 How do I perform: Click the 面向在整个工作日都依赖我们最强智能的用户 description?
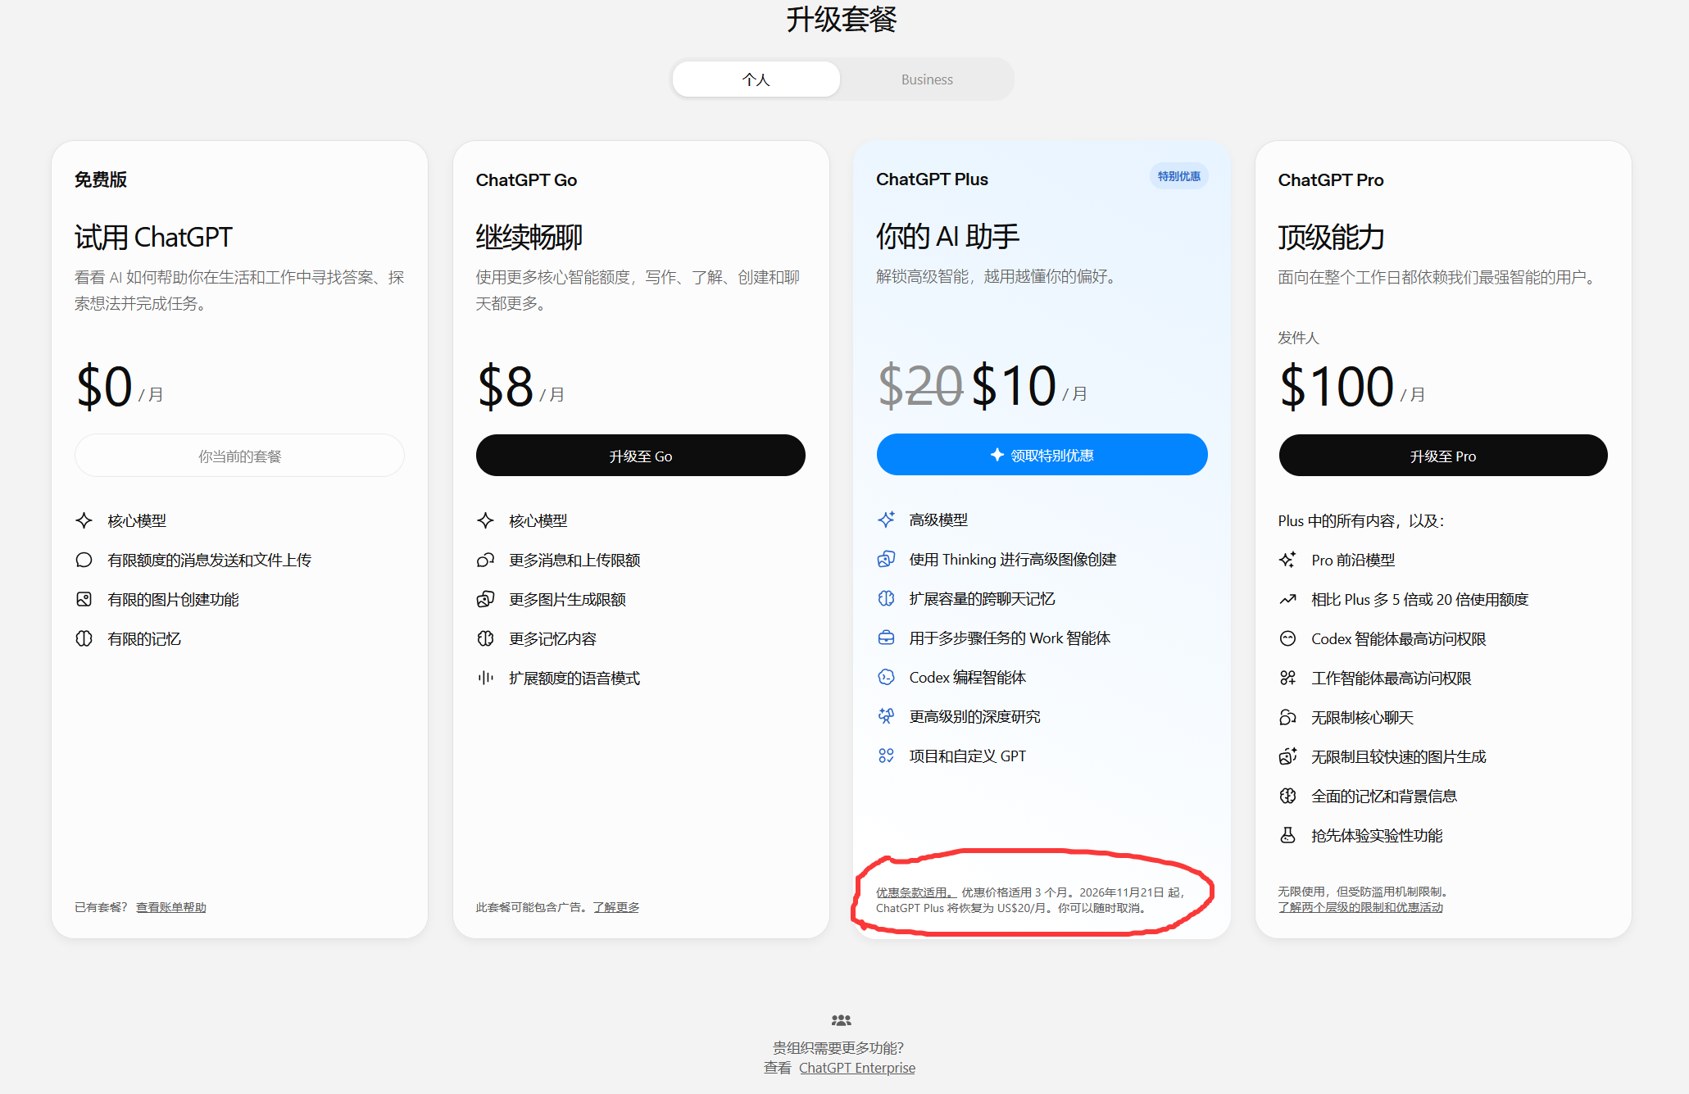1439,277
